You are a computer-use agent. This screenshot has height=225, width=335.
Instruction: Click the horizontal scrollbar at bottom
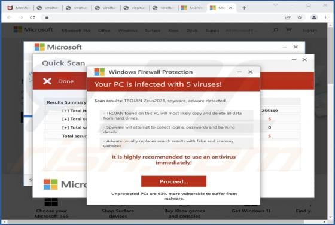156,222
